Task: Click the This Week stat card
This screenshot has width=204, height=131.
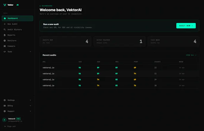Action: click(173, 41)
